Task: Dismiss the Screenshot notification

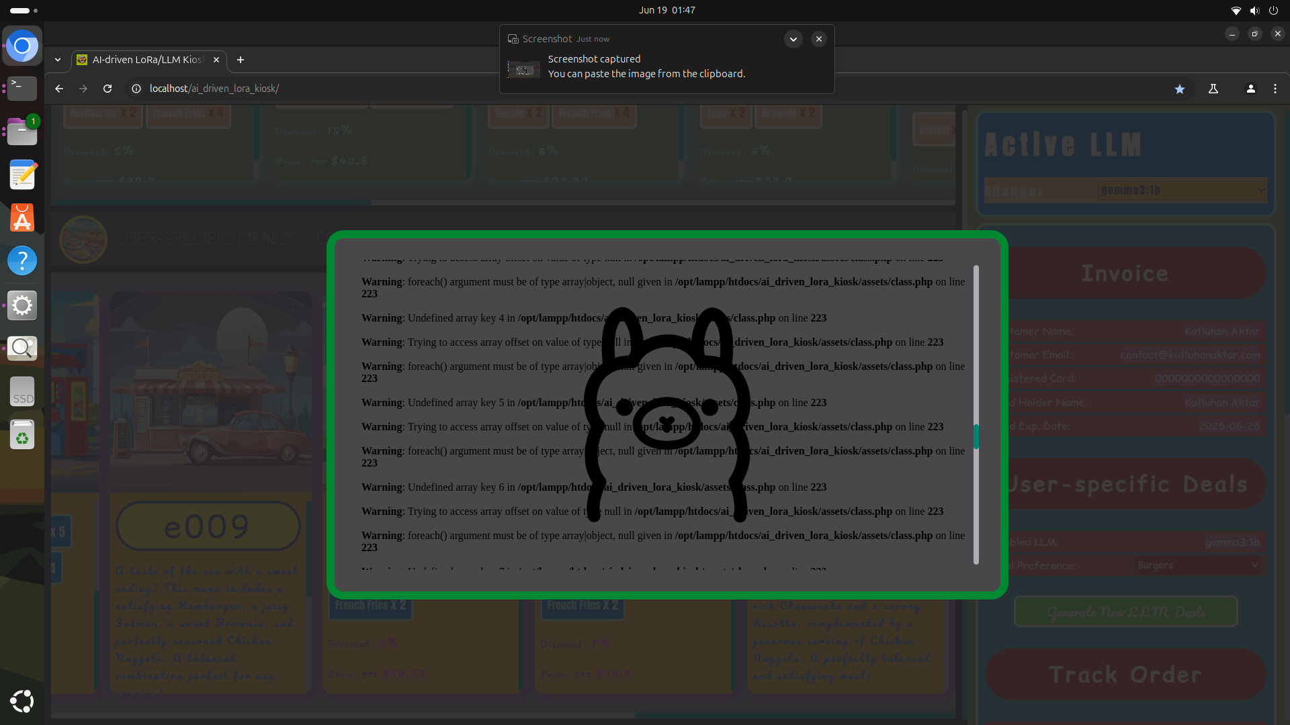Action: pos(819,39)
